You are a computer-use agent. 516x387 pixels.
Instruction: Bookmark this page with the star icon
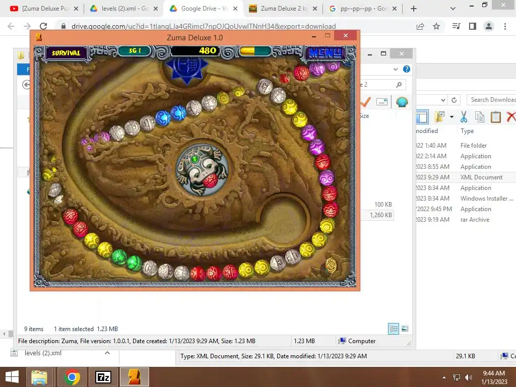[436, 26]
